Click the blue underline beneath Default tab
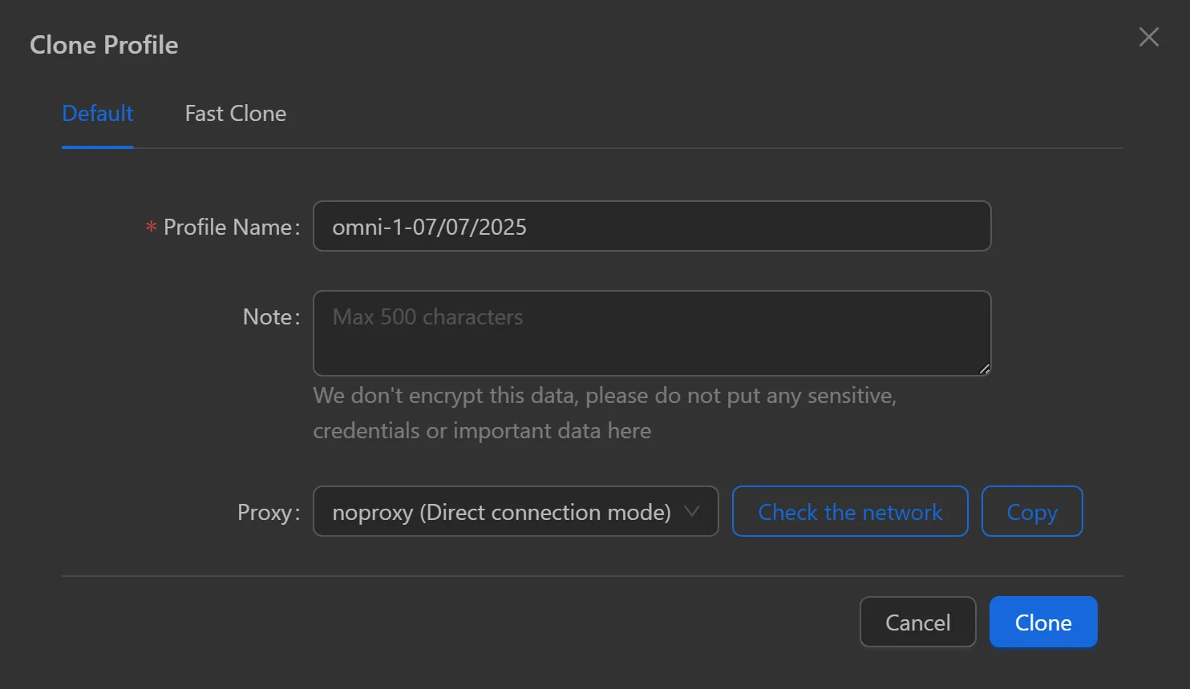The image size is (1190, 689). click(97, 147)
